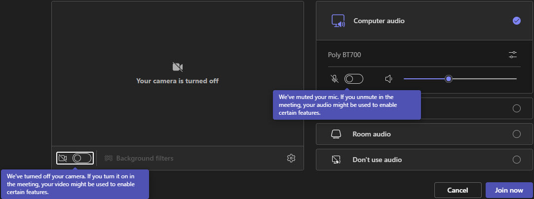The height and width of the screenshot is (199, 534).
Task: Click the Cancel button
Action: tap(458, 190)
